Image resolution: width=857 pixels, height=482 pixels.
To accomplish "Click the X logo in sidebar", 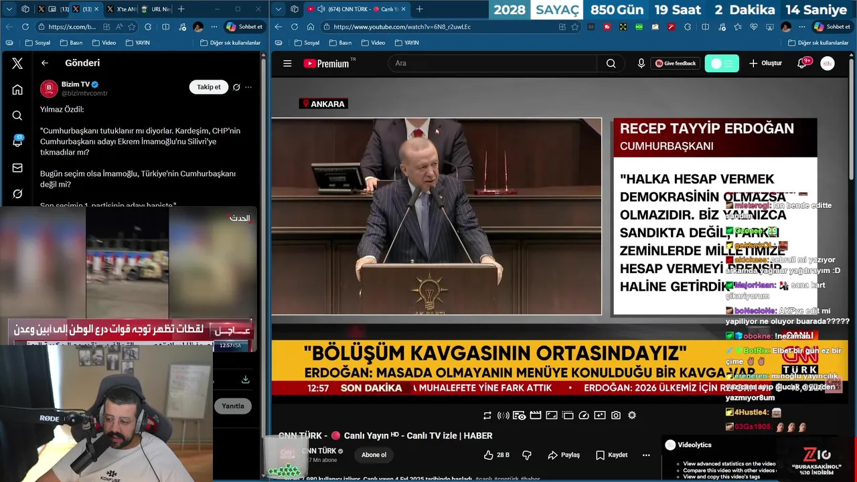I will pyautogui.click(x=17, y=63).
